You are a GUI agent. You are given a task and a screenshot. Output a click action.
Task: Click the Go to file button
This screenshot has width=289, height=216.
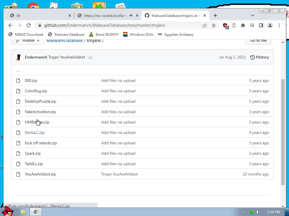pyautogui.click(x=258, y=41)
